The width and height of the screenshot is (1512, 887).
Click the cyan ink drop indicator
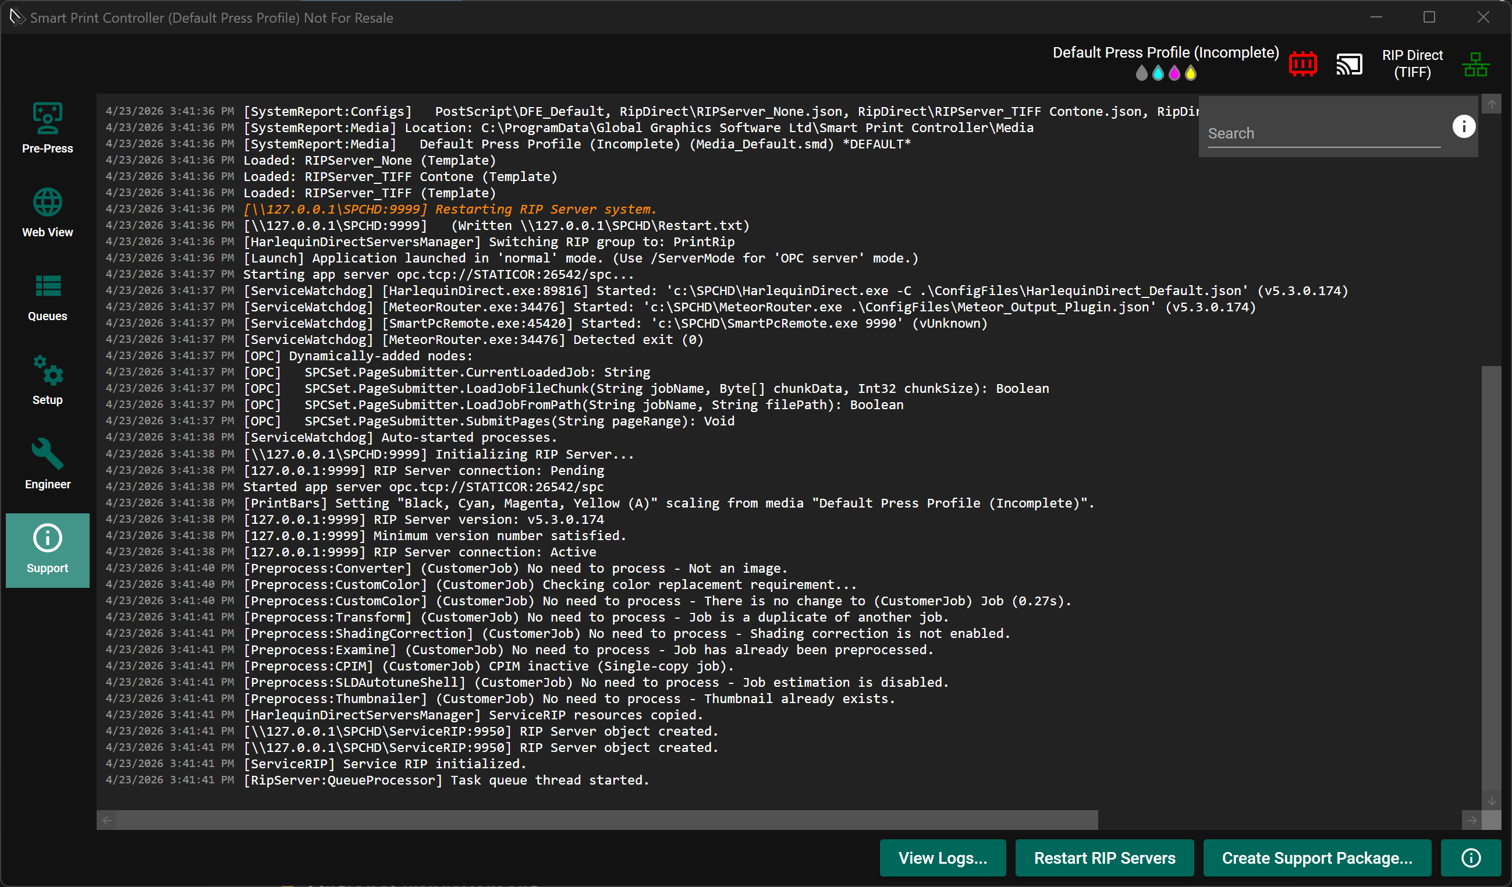[x=1158, y=73]
